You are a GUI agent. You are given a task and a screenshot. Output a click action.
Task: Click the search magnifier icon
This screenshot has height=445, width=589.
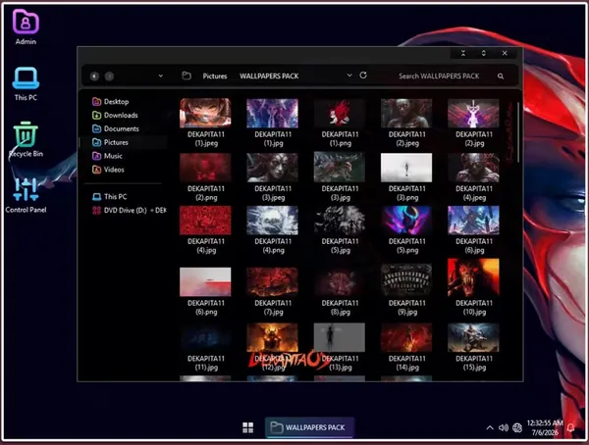pos(501,76)
